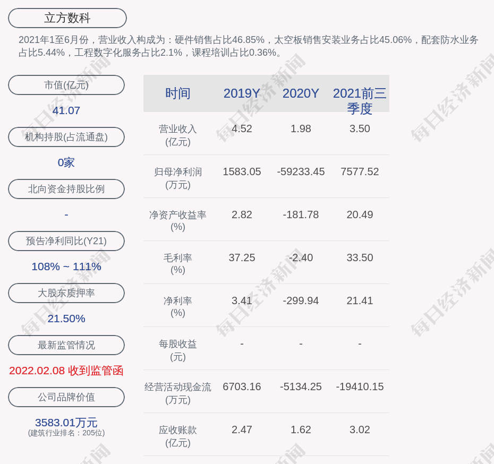Click the 建筑行业排名：205位 note
Image resolution: width=494 pixels, height=464 pixels.
click(x=66, y=433)
